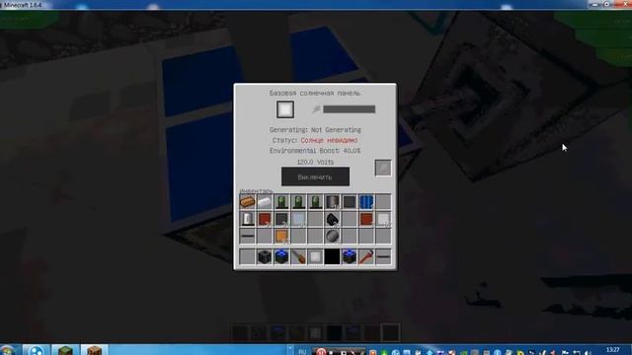Select the leftmost green lamp item
This screenshot has width=632, height=355.
pos(281,201)
